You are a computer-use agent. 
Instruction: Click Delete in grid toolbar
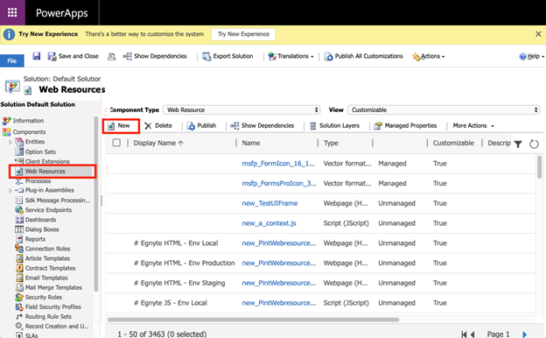[158, 126]
